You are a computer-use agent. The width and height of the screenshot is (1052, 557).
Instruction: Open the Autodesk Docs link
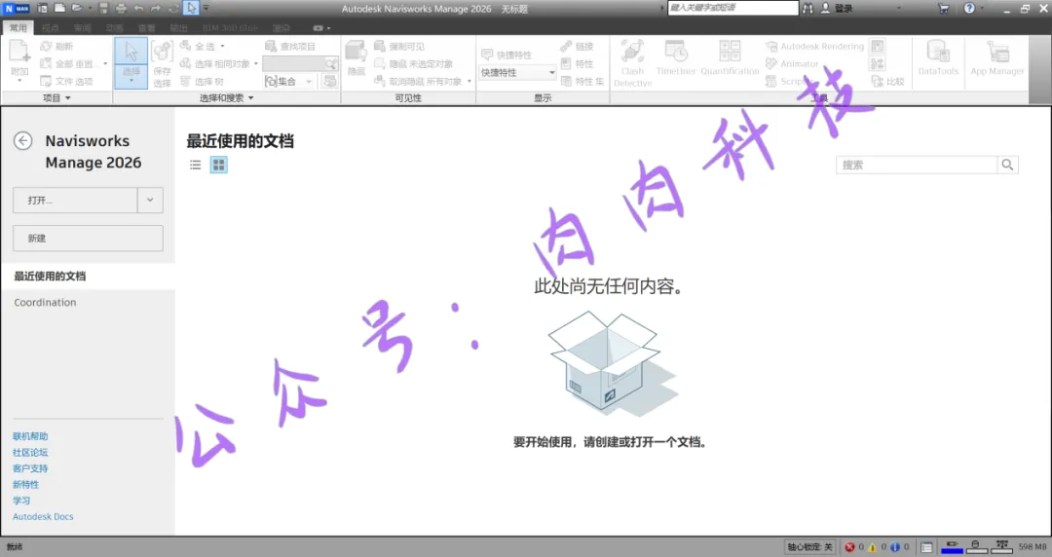(x=43, y=517)
